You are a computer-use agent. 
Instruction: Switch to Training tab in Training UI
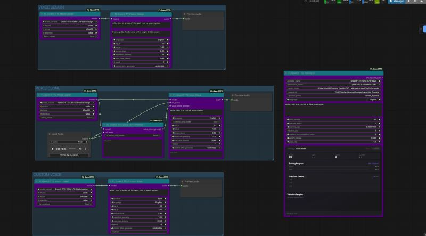tap(290, 149)
